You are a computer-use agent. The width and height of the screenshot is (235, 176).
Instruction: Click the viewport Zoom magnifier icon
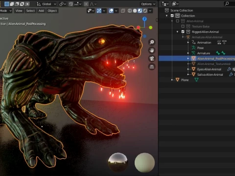click(x=152, y=42)
